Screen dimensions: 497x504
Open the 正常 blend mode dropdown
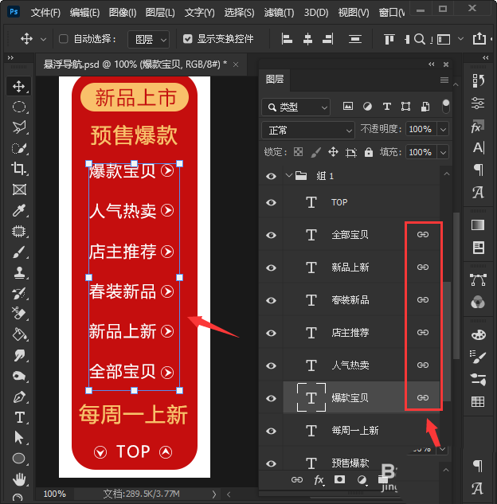307,130
